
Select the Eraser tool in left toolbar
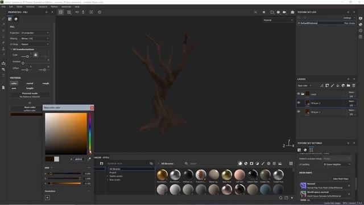pyautogui.click(x=3, y=24)
